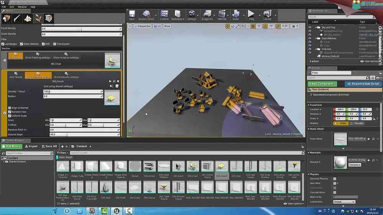Toggle the Random Yaw checkbox
Viewport: 383px width, 215px height.
pyautogui.click(x=10, y=112)
